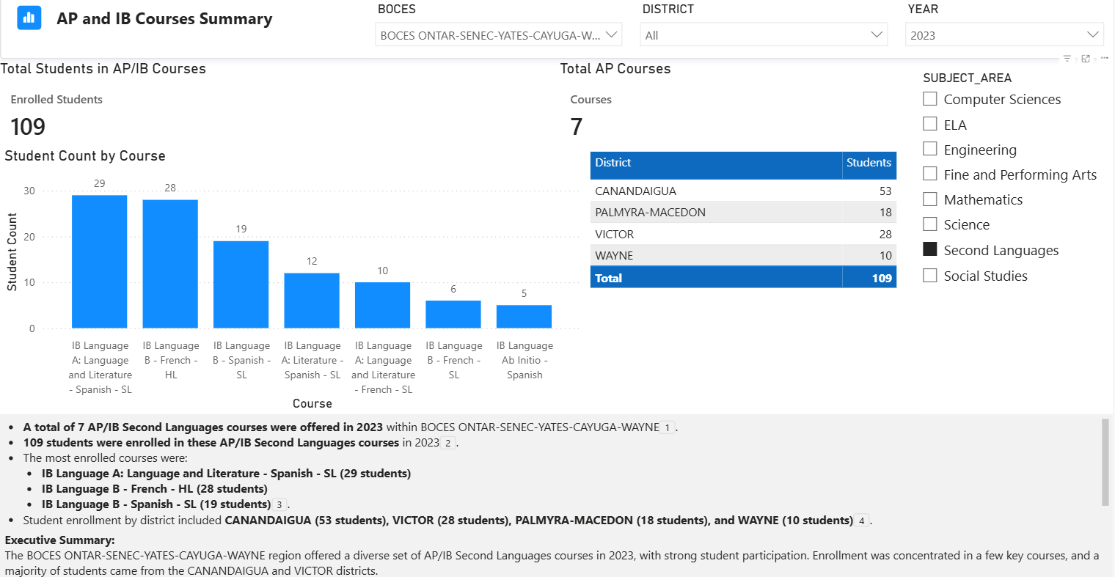The width and height of the screenshot is (1115, 577).
Task: Click the blue bar chart report icon
Action: click(29, 18)
